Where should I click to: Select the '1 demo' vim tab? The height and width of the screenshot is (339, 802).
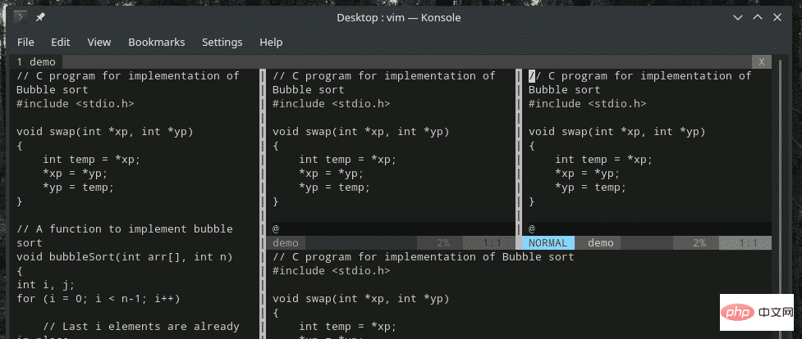coord(37,62)
